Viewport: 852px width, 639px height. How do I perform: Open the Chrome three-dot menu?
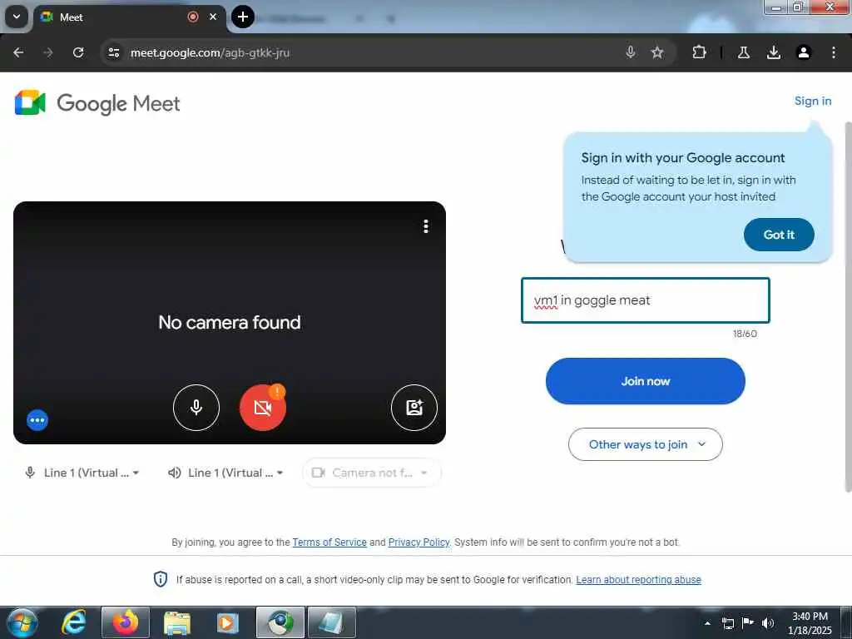point(834,52)
